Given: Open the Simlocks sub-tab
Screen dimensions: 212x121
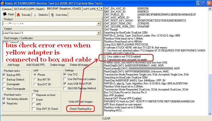Looking at the screenshot, I should pyautogui.click(x=41, y=15).
